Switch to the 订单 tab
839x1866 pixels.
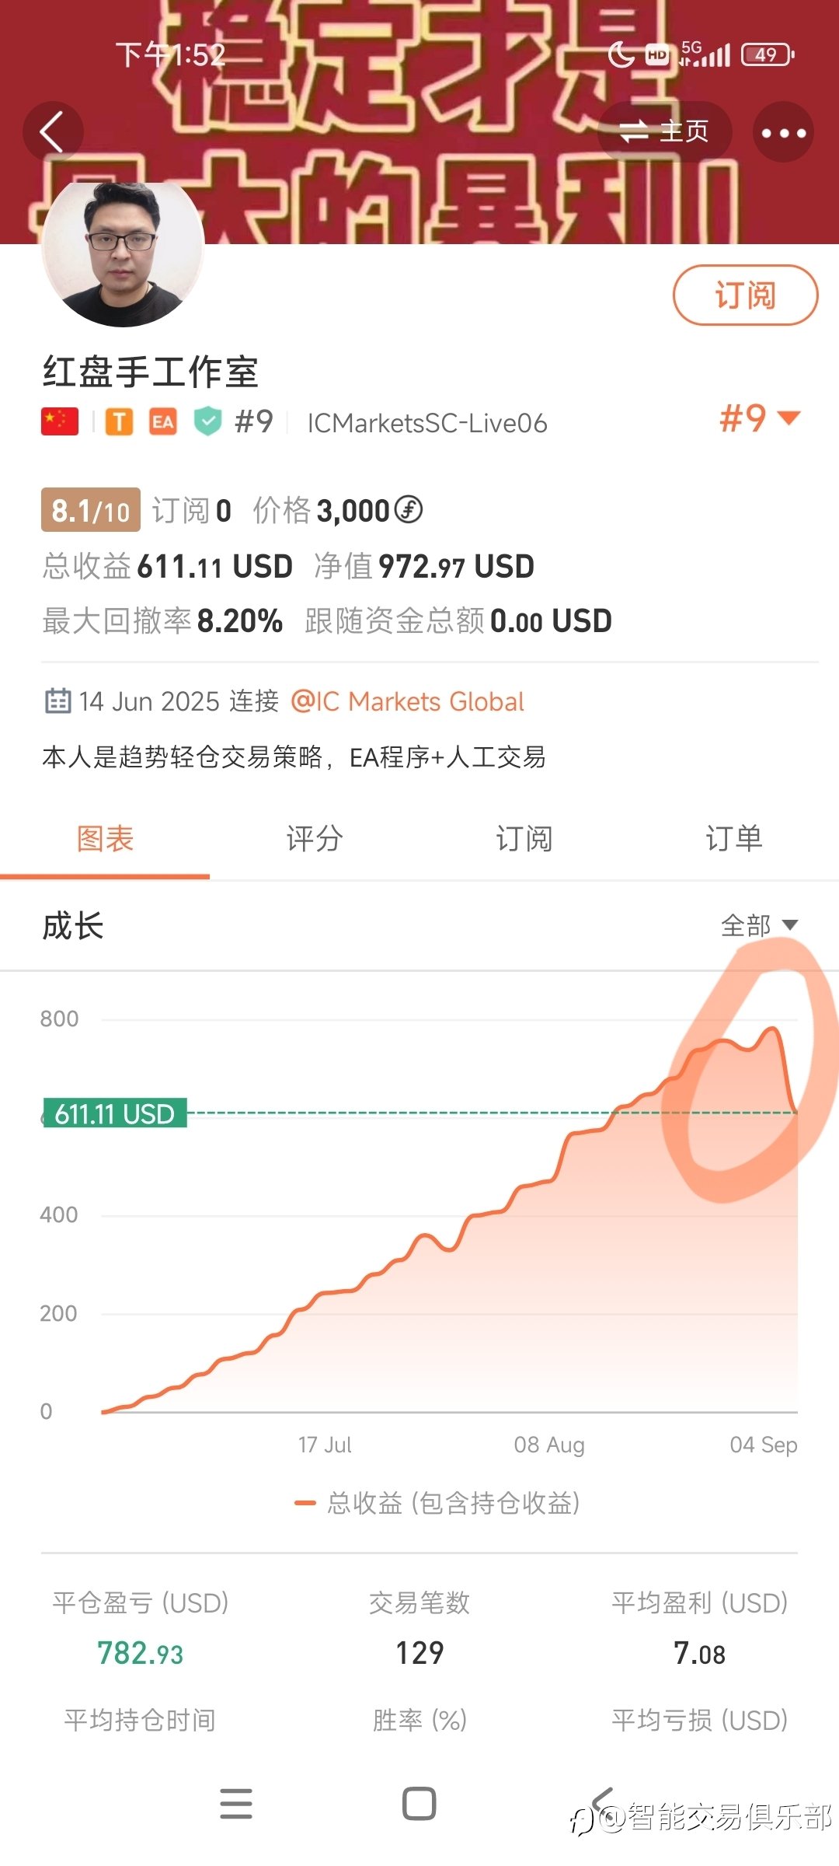tap(734, 839)
